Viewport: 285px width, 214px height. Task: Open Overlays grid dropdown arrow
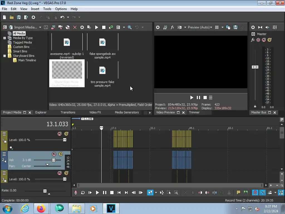pyautogui.click(x=222, y=27)
